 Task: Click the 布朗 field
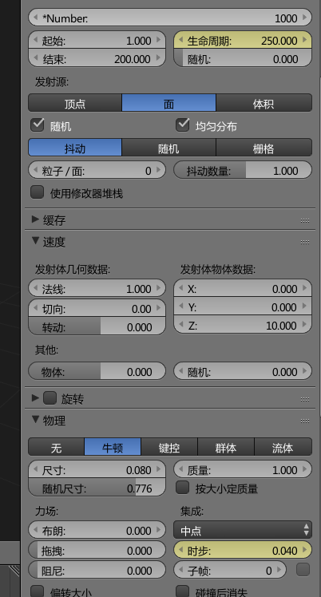pyautogui.click(x=97, y=530)
